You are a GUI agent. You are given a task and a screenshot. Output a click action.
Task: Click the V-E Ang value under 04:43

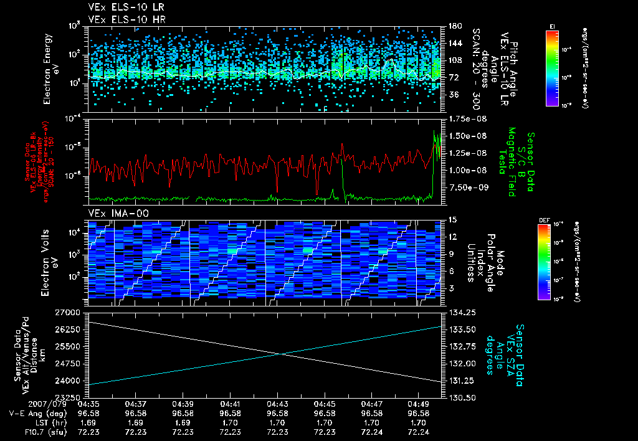pyautogui.click(x=277, y=414)
